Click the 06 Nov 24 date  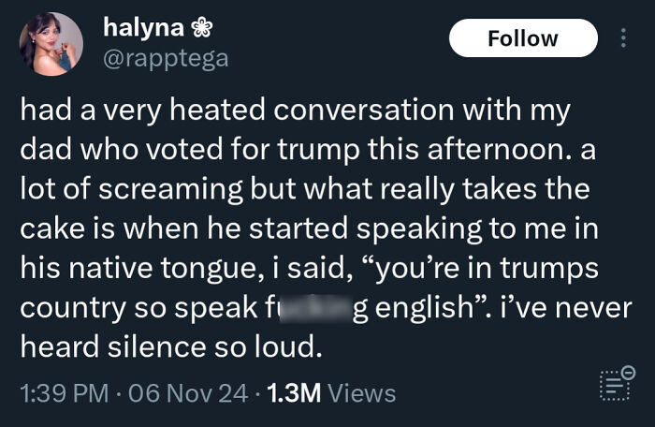(x=188, y=393)
